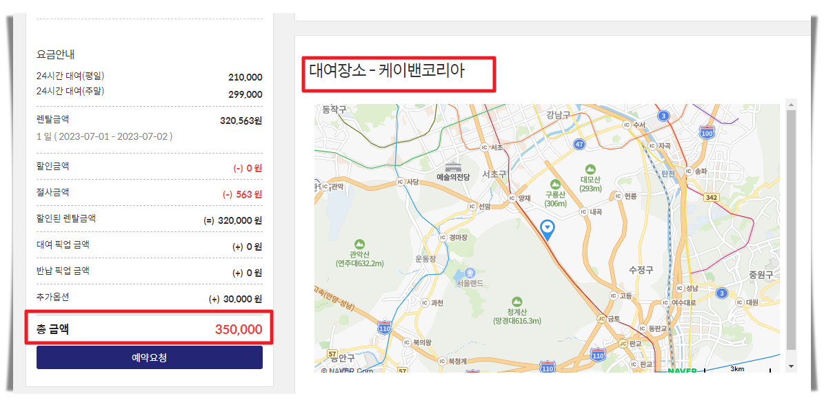
Task: Click the 반납 픽업 금액 label
Action: point(63,271)
